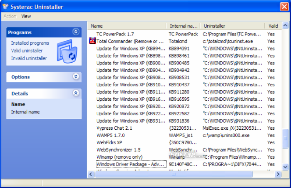Click the vertical scrollbar thumb

click(x=285, y=138)
